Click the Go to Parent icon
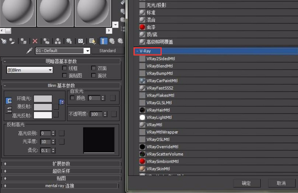The height and width of the screenshot is (193, 298). click(112, 41)
